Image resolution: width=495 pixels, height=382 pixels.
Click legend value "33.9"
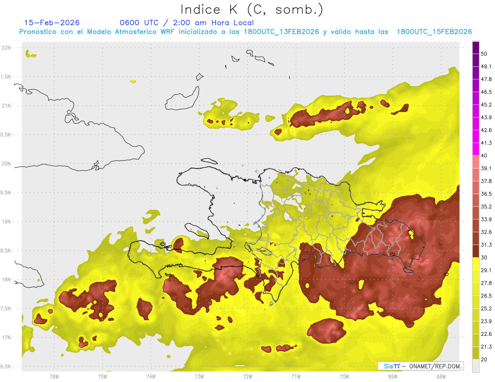coord(486,219)
